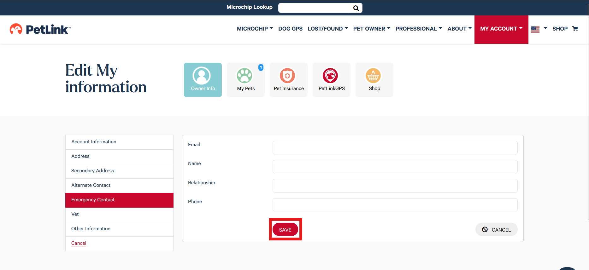The width and height of the screenshot is (589, 270).
Task: Open the Owner Info tile
Action: [x=203, y=80]
